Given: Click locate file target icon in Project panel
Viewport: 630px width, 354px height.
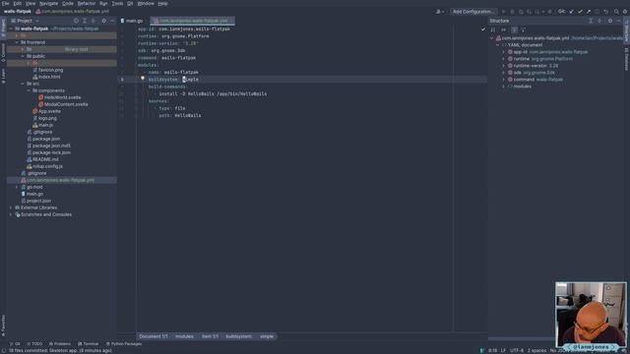Looking at the screenshot, I should point(76,21).
